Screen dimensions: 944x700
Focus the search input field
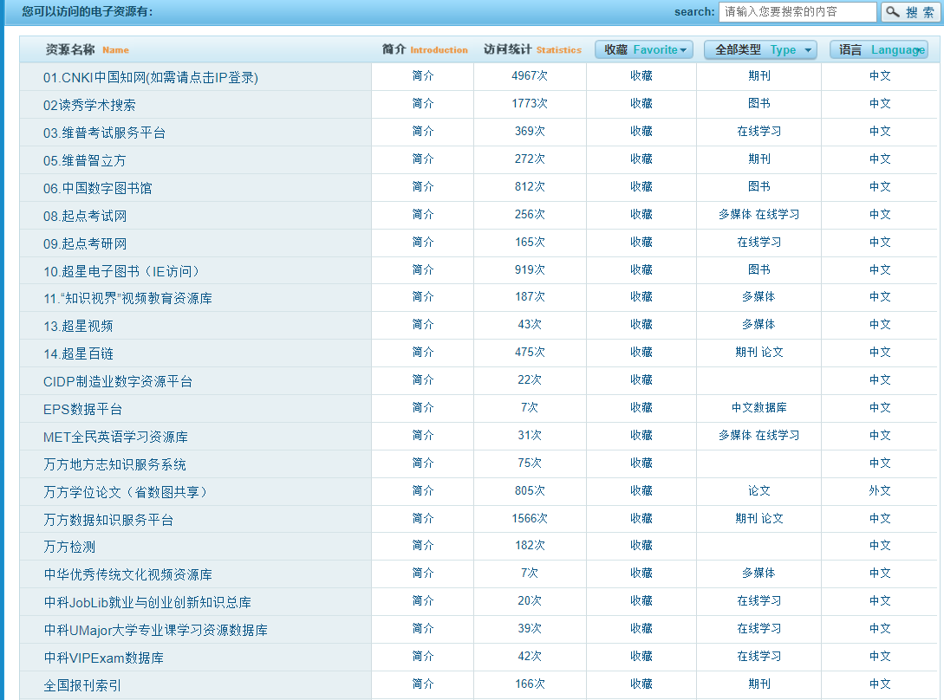click(798, 12)
